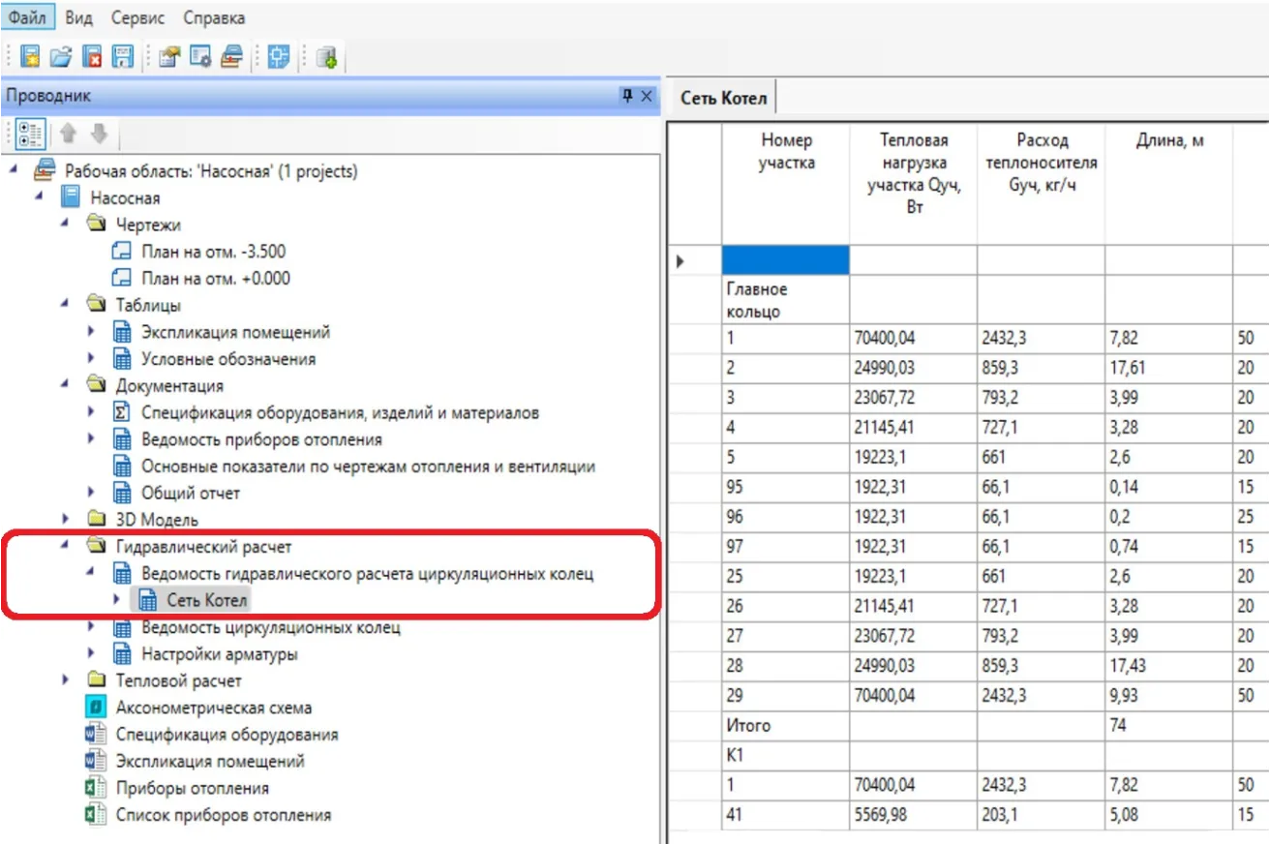Open the Справка menu
The image size is (1270, 844).
214,18
